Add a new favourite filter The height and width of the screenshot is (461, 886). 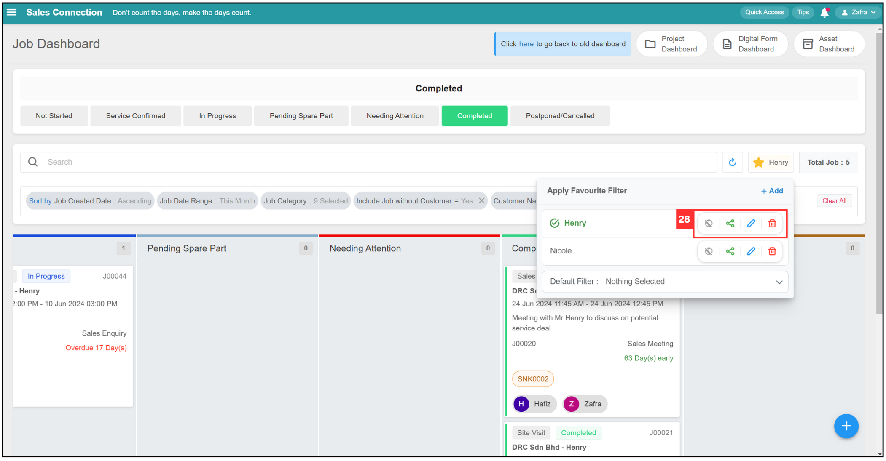click(772, 191)
